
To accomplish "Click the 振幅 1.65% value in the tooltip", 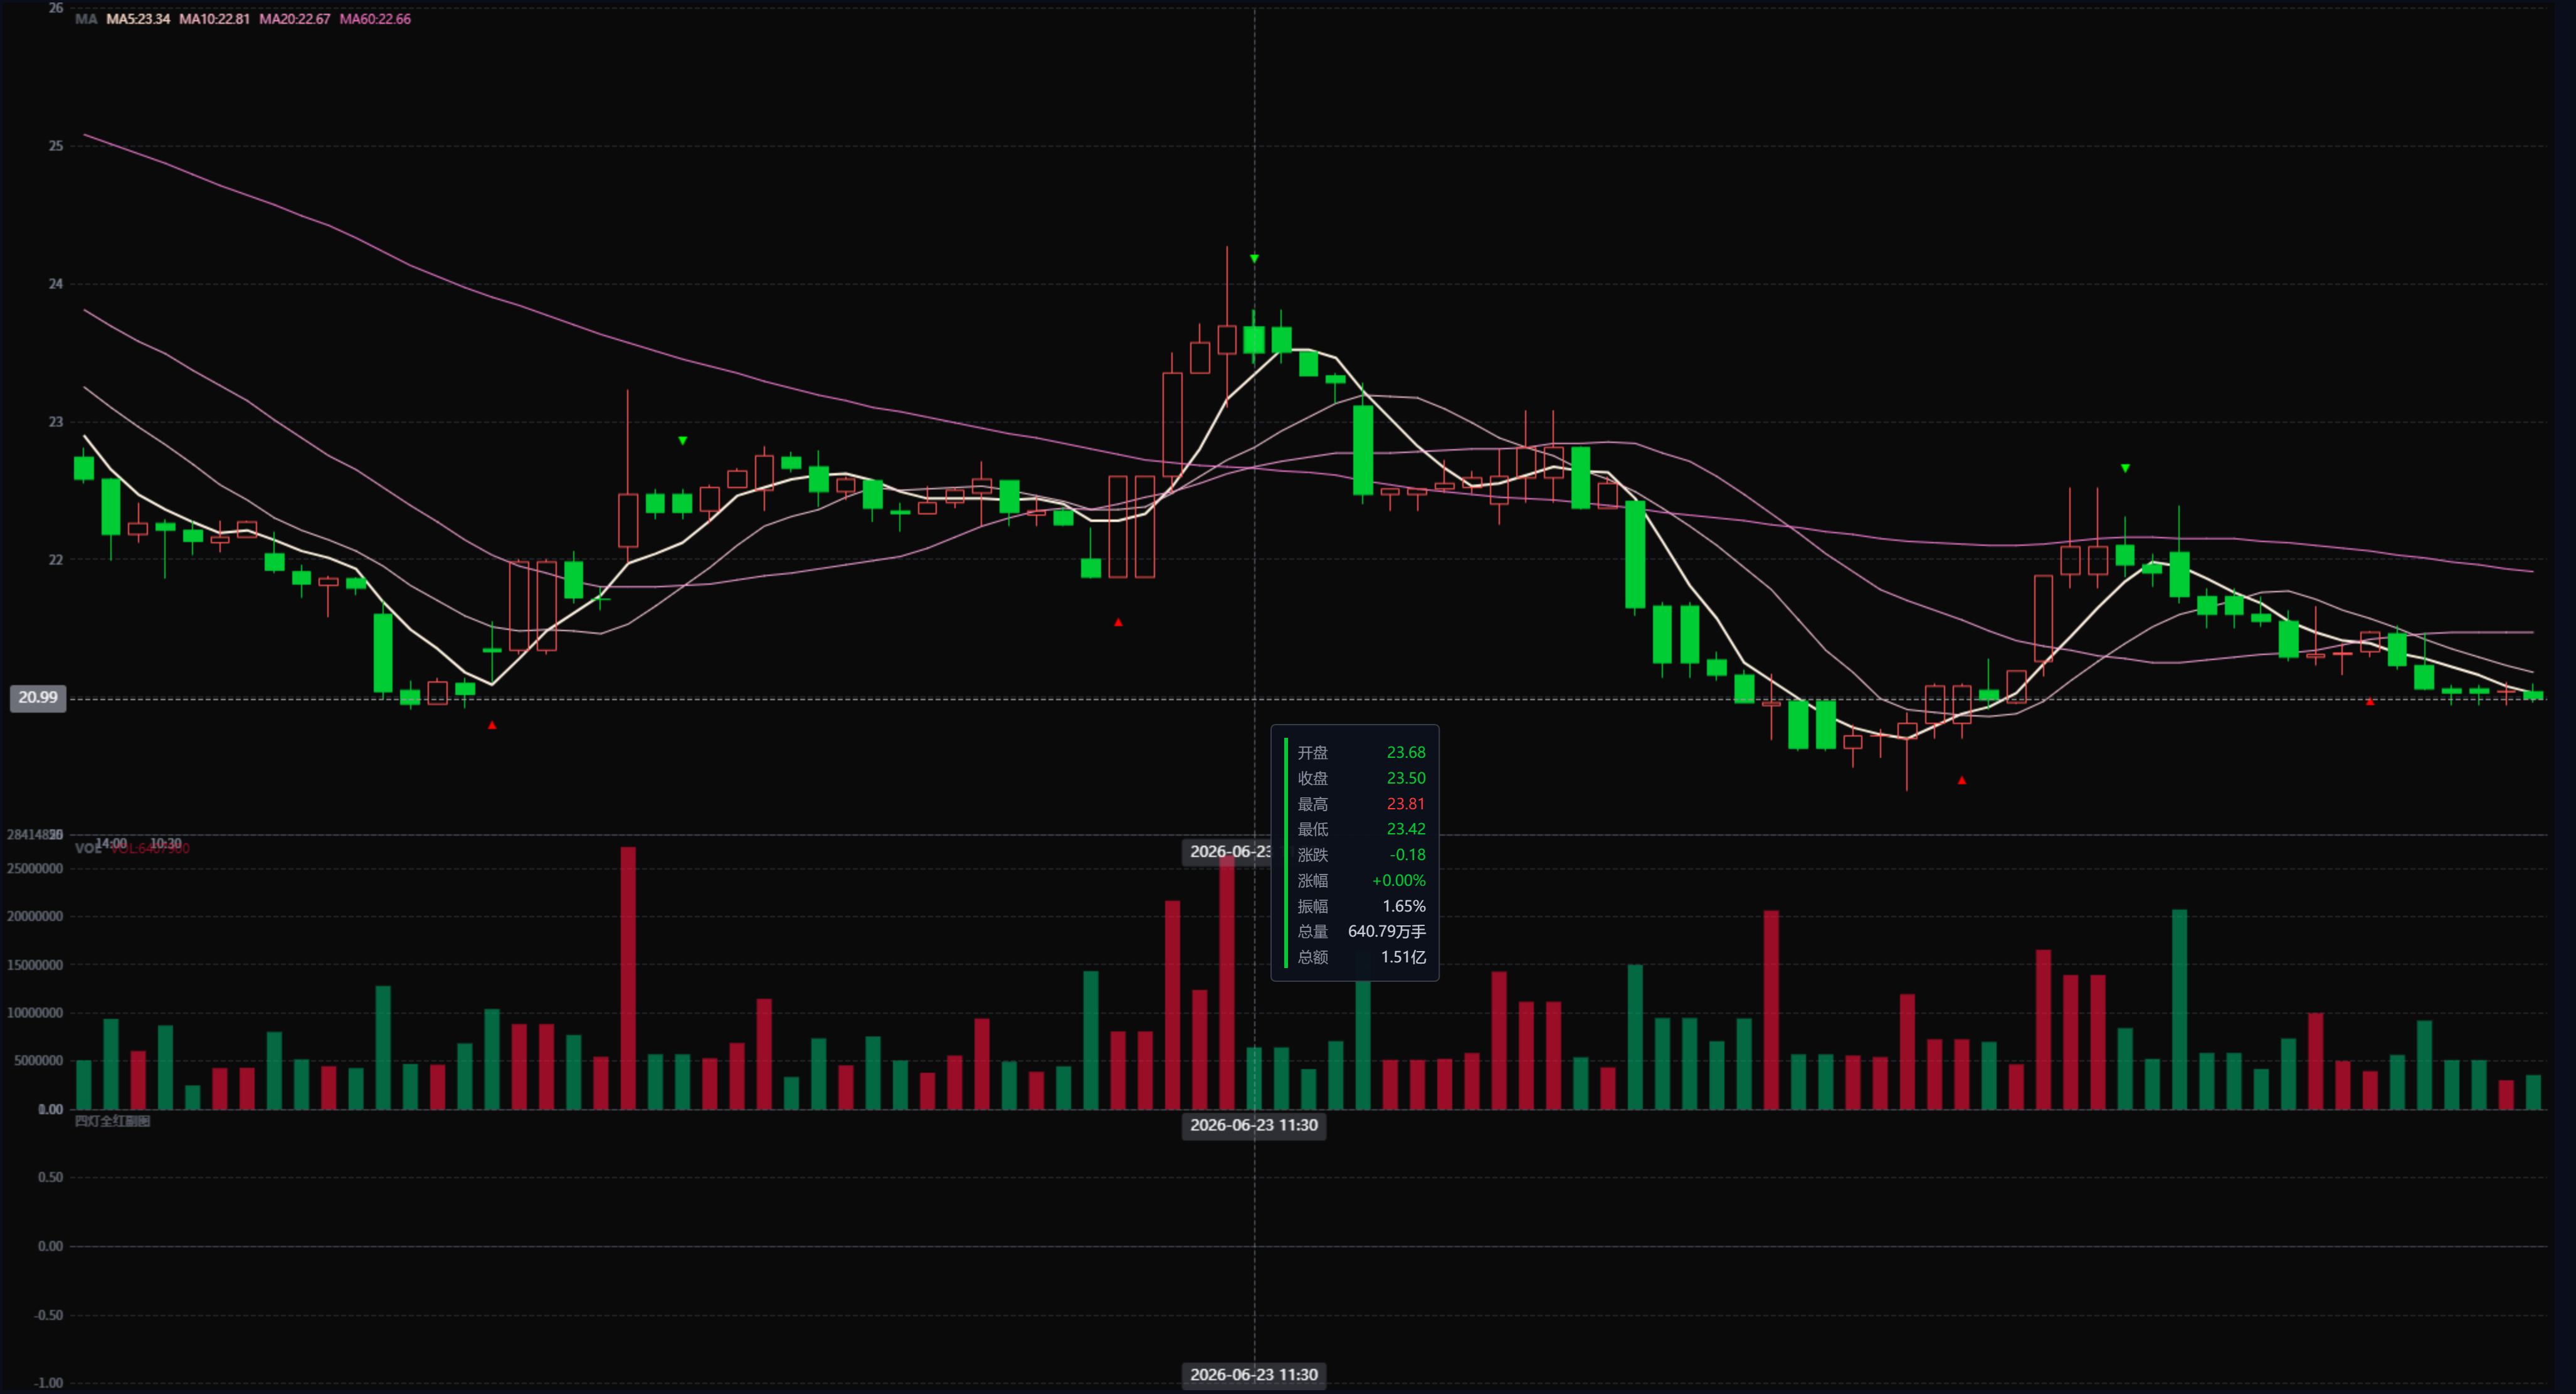I will pyautogui.click(x=1404, y=907).
